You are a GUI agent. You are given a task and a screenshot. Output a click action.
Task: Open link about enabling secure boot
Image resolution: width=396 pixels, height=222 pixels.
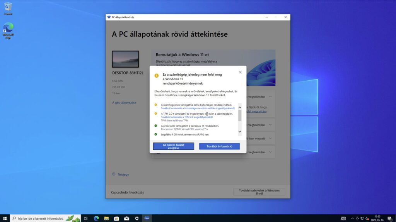(198, 108)
